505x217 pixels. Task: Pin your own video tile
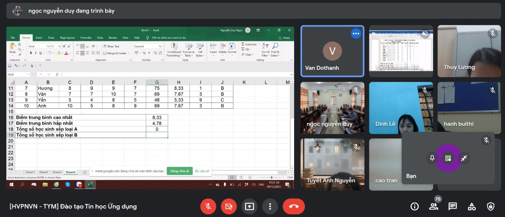click(432, 158)
